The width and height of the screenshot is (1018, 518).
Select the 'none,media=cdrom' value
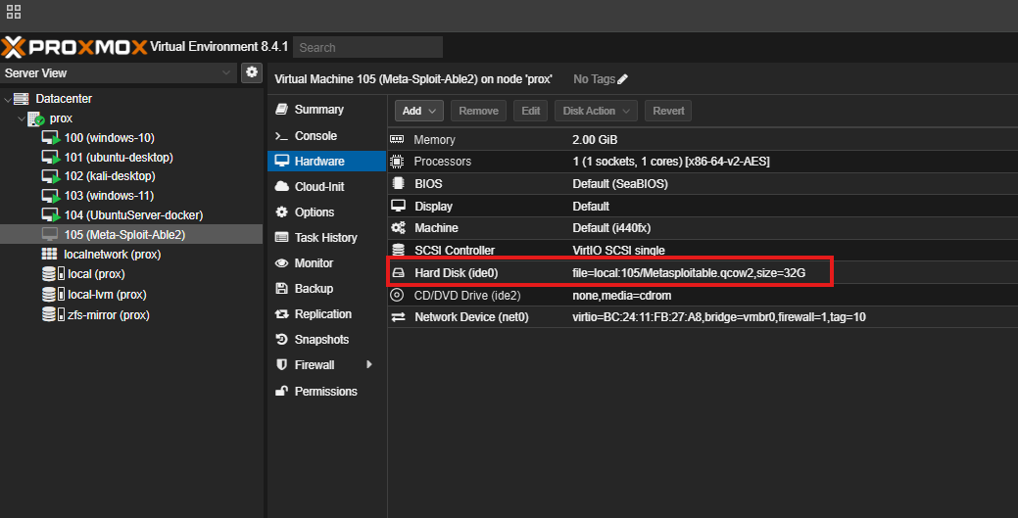[621, 296]
